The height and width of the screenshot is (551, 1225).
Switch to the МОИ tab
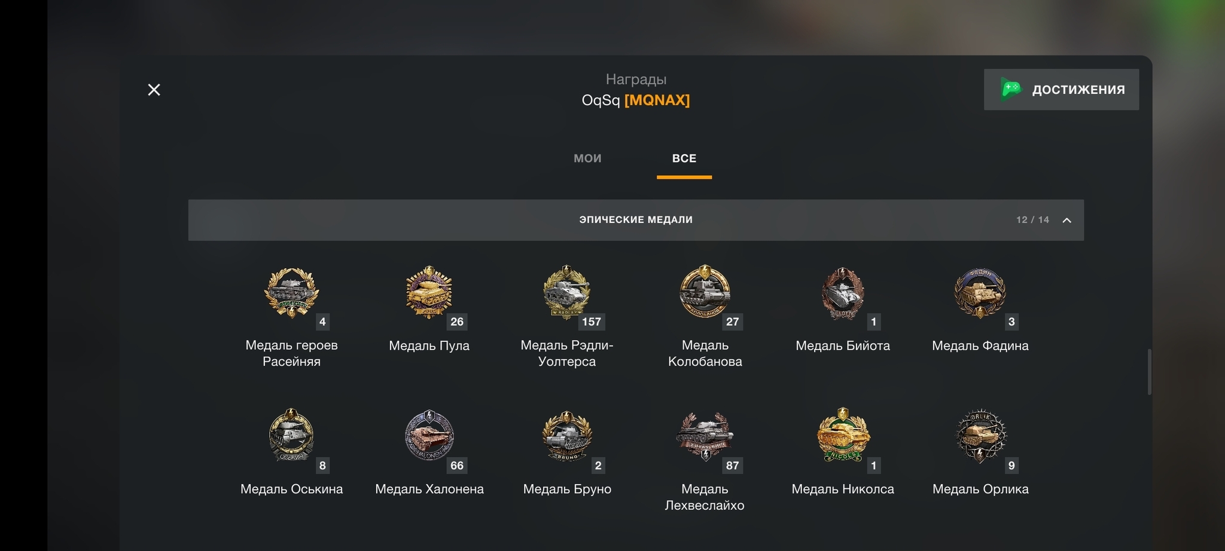pos(587,158)
